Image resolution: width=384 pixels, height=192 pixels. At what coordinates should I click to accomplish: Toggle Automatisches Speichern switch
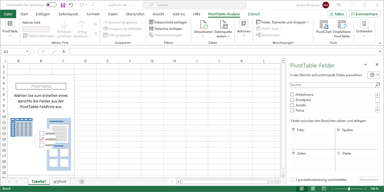click(x=51, y=5)
